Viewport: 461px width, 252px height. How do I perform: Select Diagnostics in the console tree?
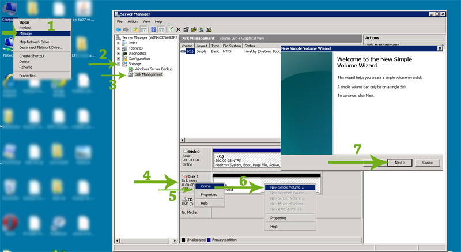tap(137, 54)
